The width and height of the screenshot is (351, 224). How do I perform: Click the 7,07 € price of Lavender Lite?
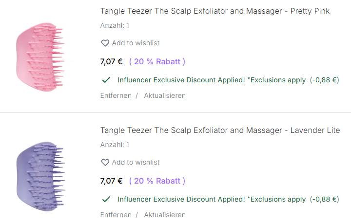pyautogui.click(x=111, y=181)
